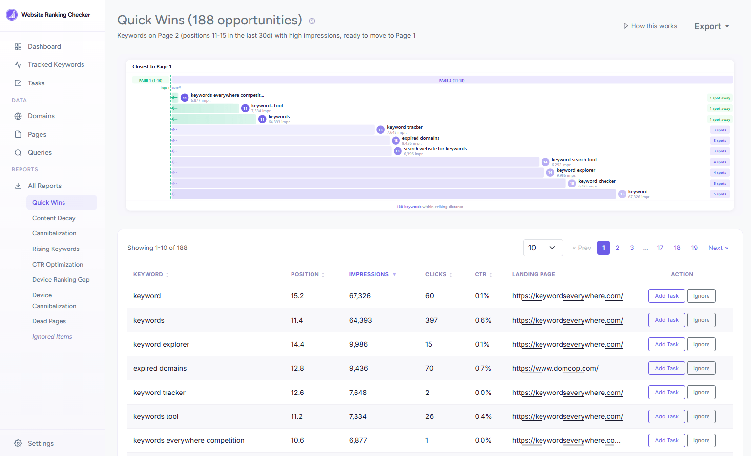Click the current page 1 button
Viewport: 751px width, 456px height.
604,248
